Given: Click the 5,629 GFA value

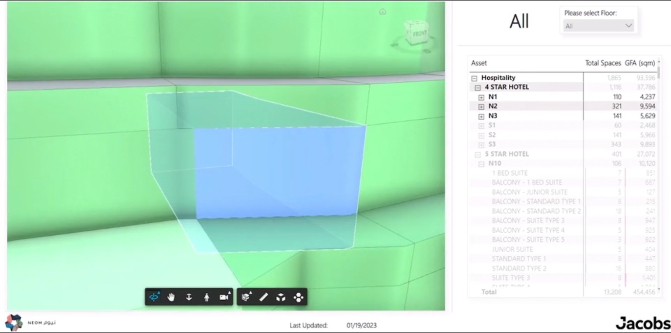Looking at the screenshot, I should click(x=648, y=116).
